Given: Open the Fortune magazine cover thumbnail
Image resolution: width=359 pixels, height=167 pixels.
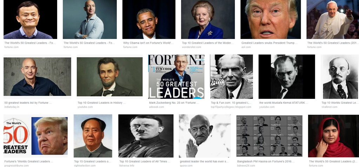Looking at the screenshot, I should 176,77.
